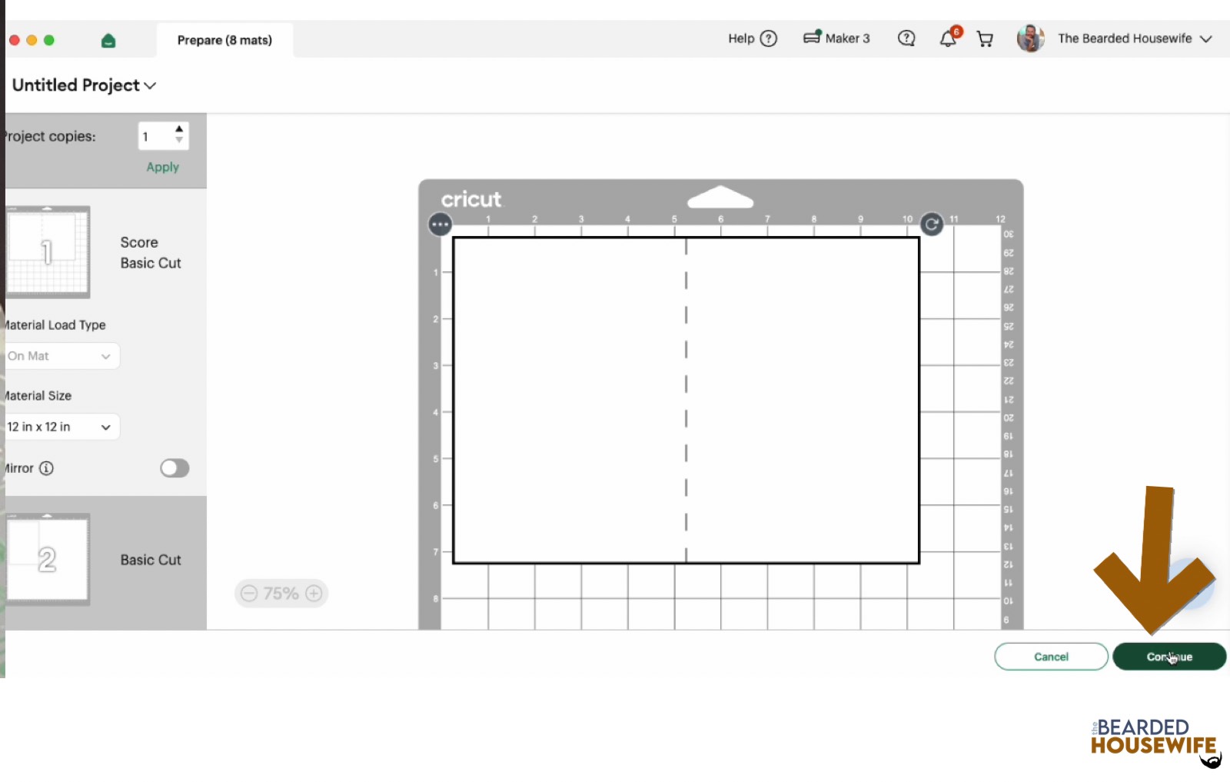Cancel the mat preparation
The height and width of the screenshot is (782, 1230).
pos(1051,657)
